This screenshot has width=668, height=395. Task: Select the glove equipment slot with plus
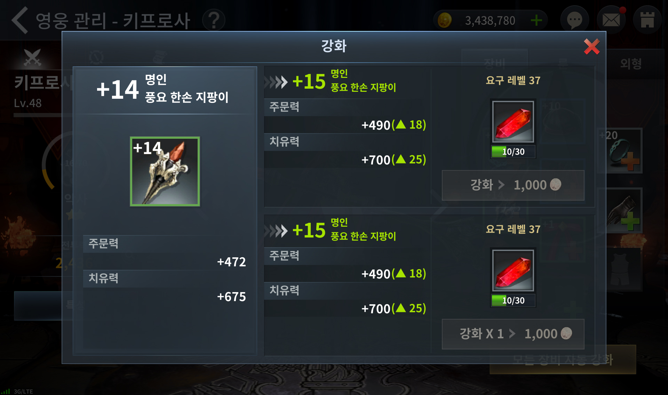[x=620, y=210]
